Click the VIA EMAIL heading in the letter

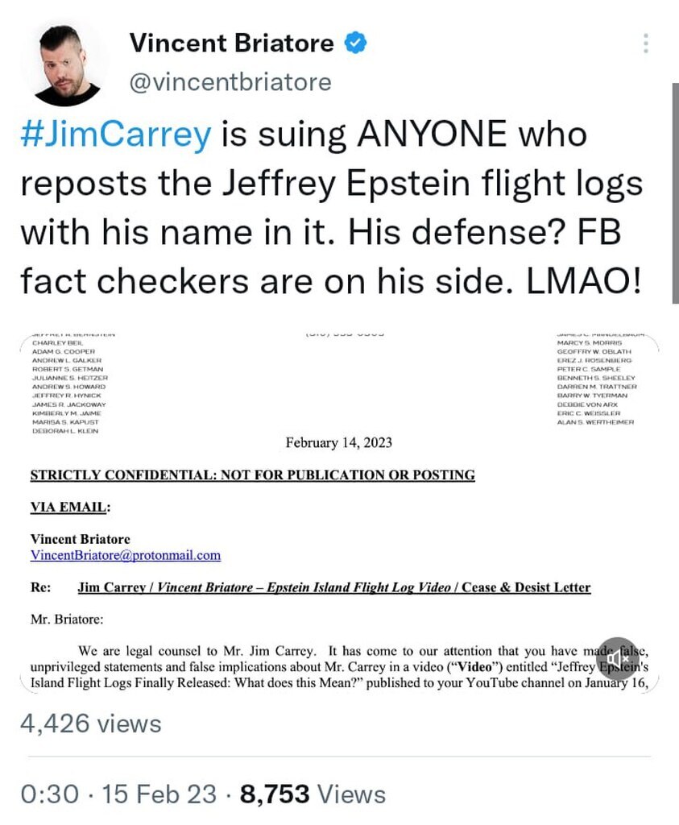tap(70, 507)
